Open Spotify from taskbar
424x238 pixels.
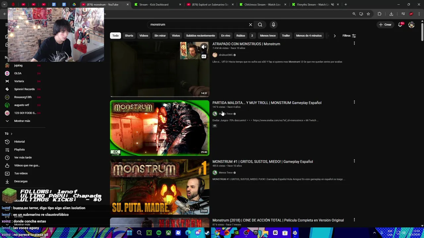click(x=159, y=233)
